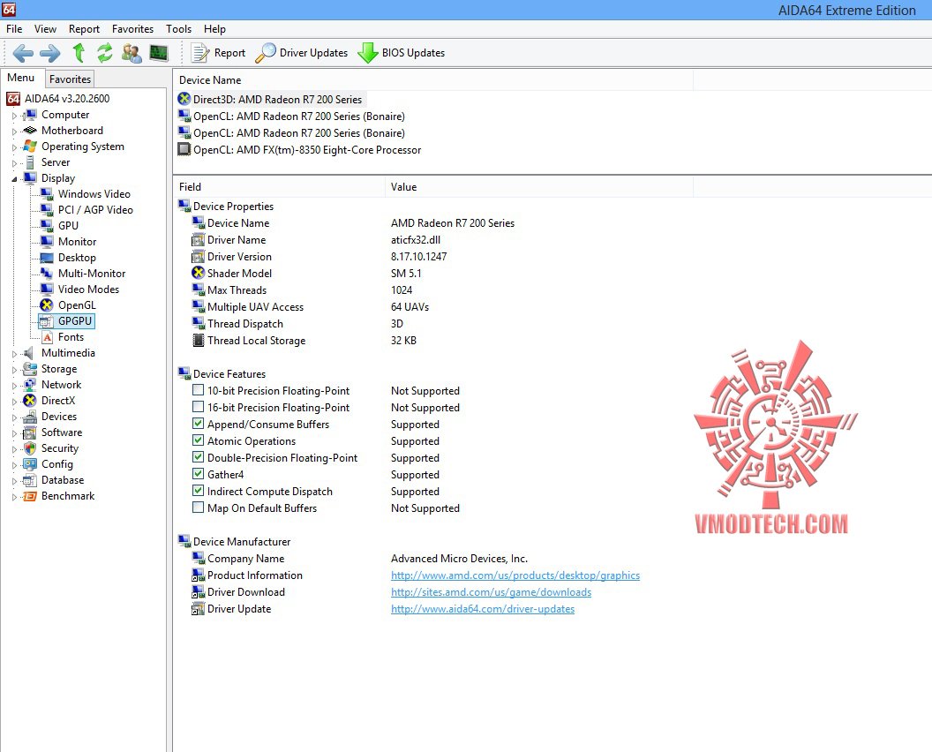Screen dimensions: 932x752
Task: Select the Operating System tree icon
Action: (x=30, y=147)
